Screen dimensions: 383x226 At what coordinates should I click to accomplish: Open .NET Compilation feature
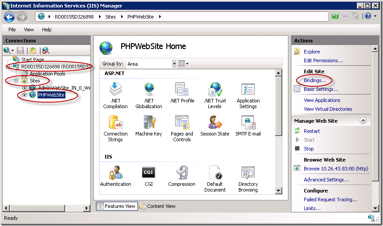(x=115, y=95)
